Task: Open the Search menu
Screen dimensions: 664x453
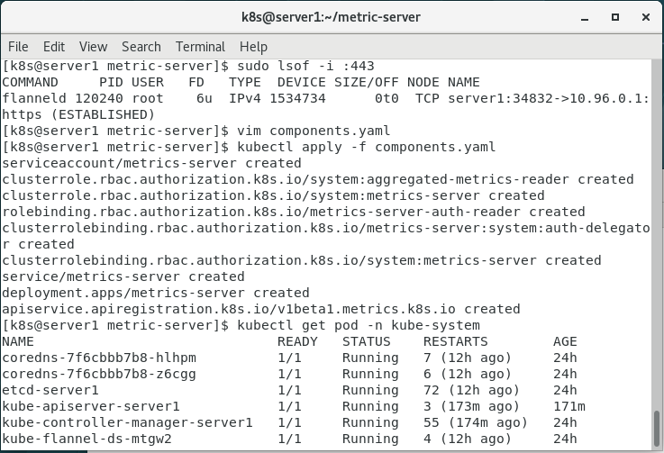Action: [141, 47]
